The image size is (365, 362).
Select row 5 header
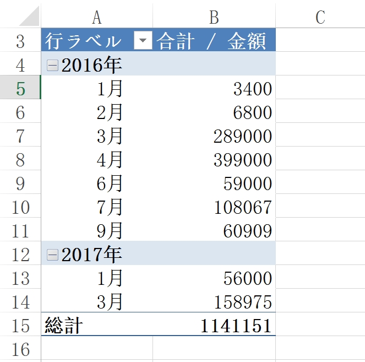(20, 89)
